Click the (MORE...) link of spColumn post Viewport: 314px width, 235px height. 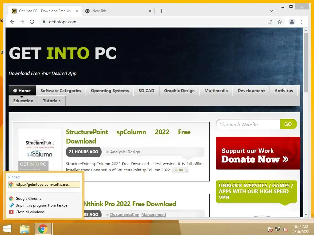pos(180,170)
